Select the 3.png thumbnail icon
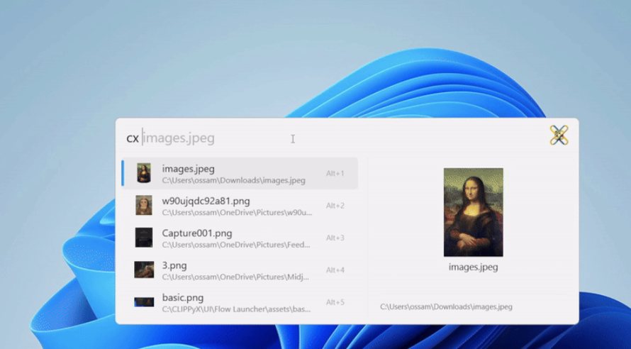The width and height of the screenshot is (631, 349). click(144, 270)
